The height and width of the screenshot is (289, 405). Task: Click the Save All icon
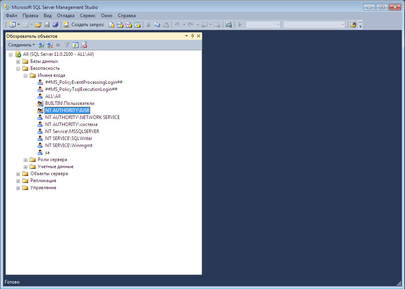(x=55, y=25)
